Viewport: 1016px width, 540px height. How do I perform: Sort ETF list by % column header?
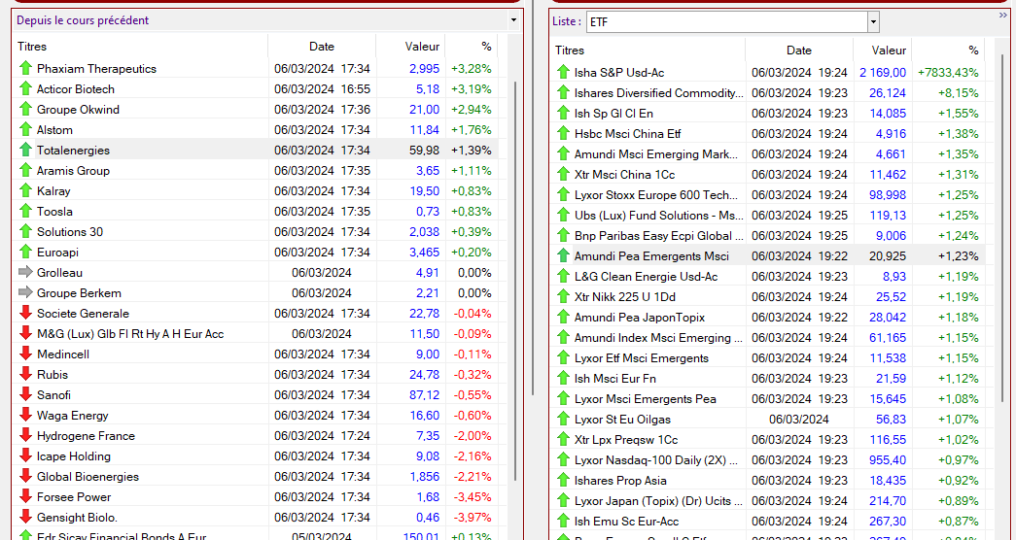tap(972, 51)
